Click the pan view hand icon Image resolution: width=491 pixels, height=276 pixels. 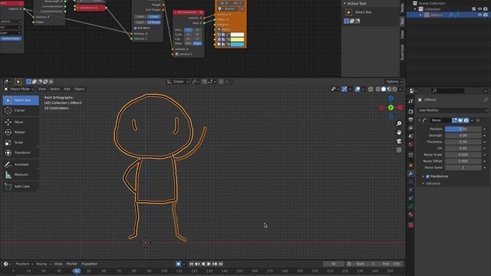(399, 133)
